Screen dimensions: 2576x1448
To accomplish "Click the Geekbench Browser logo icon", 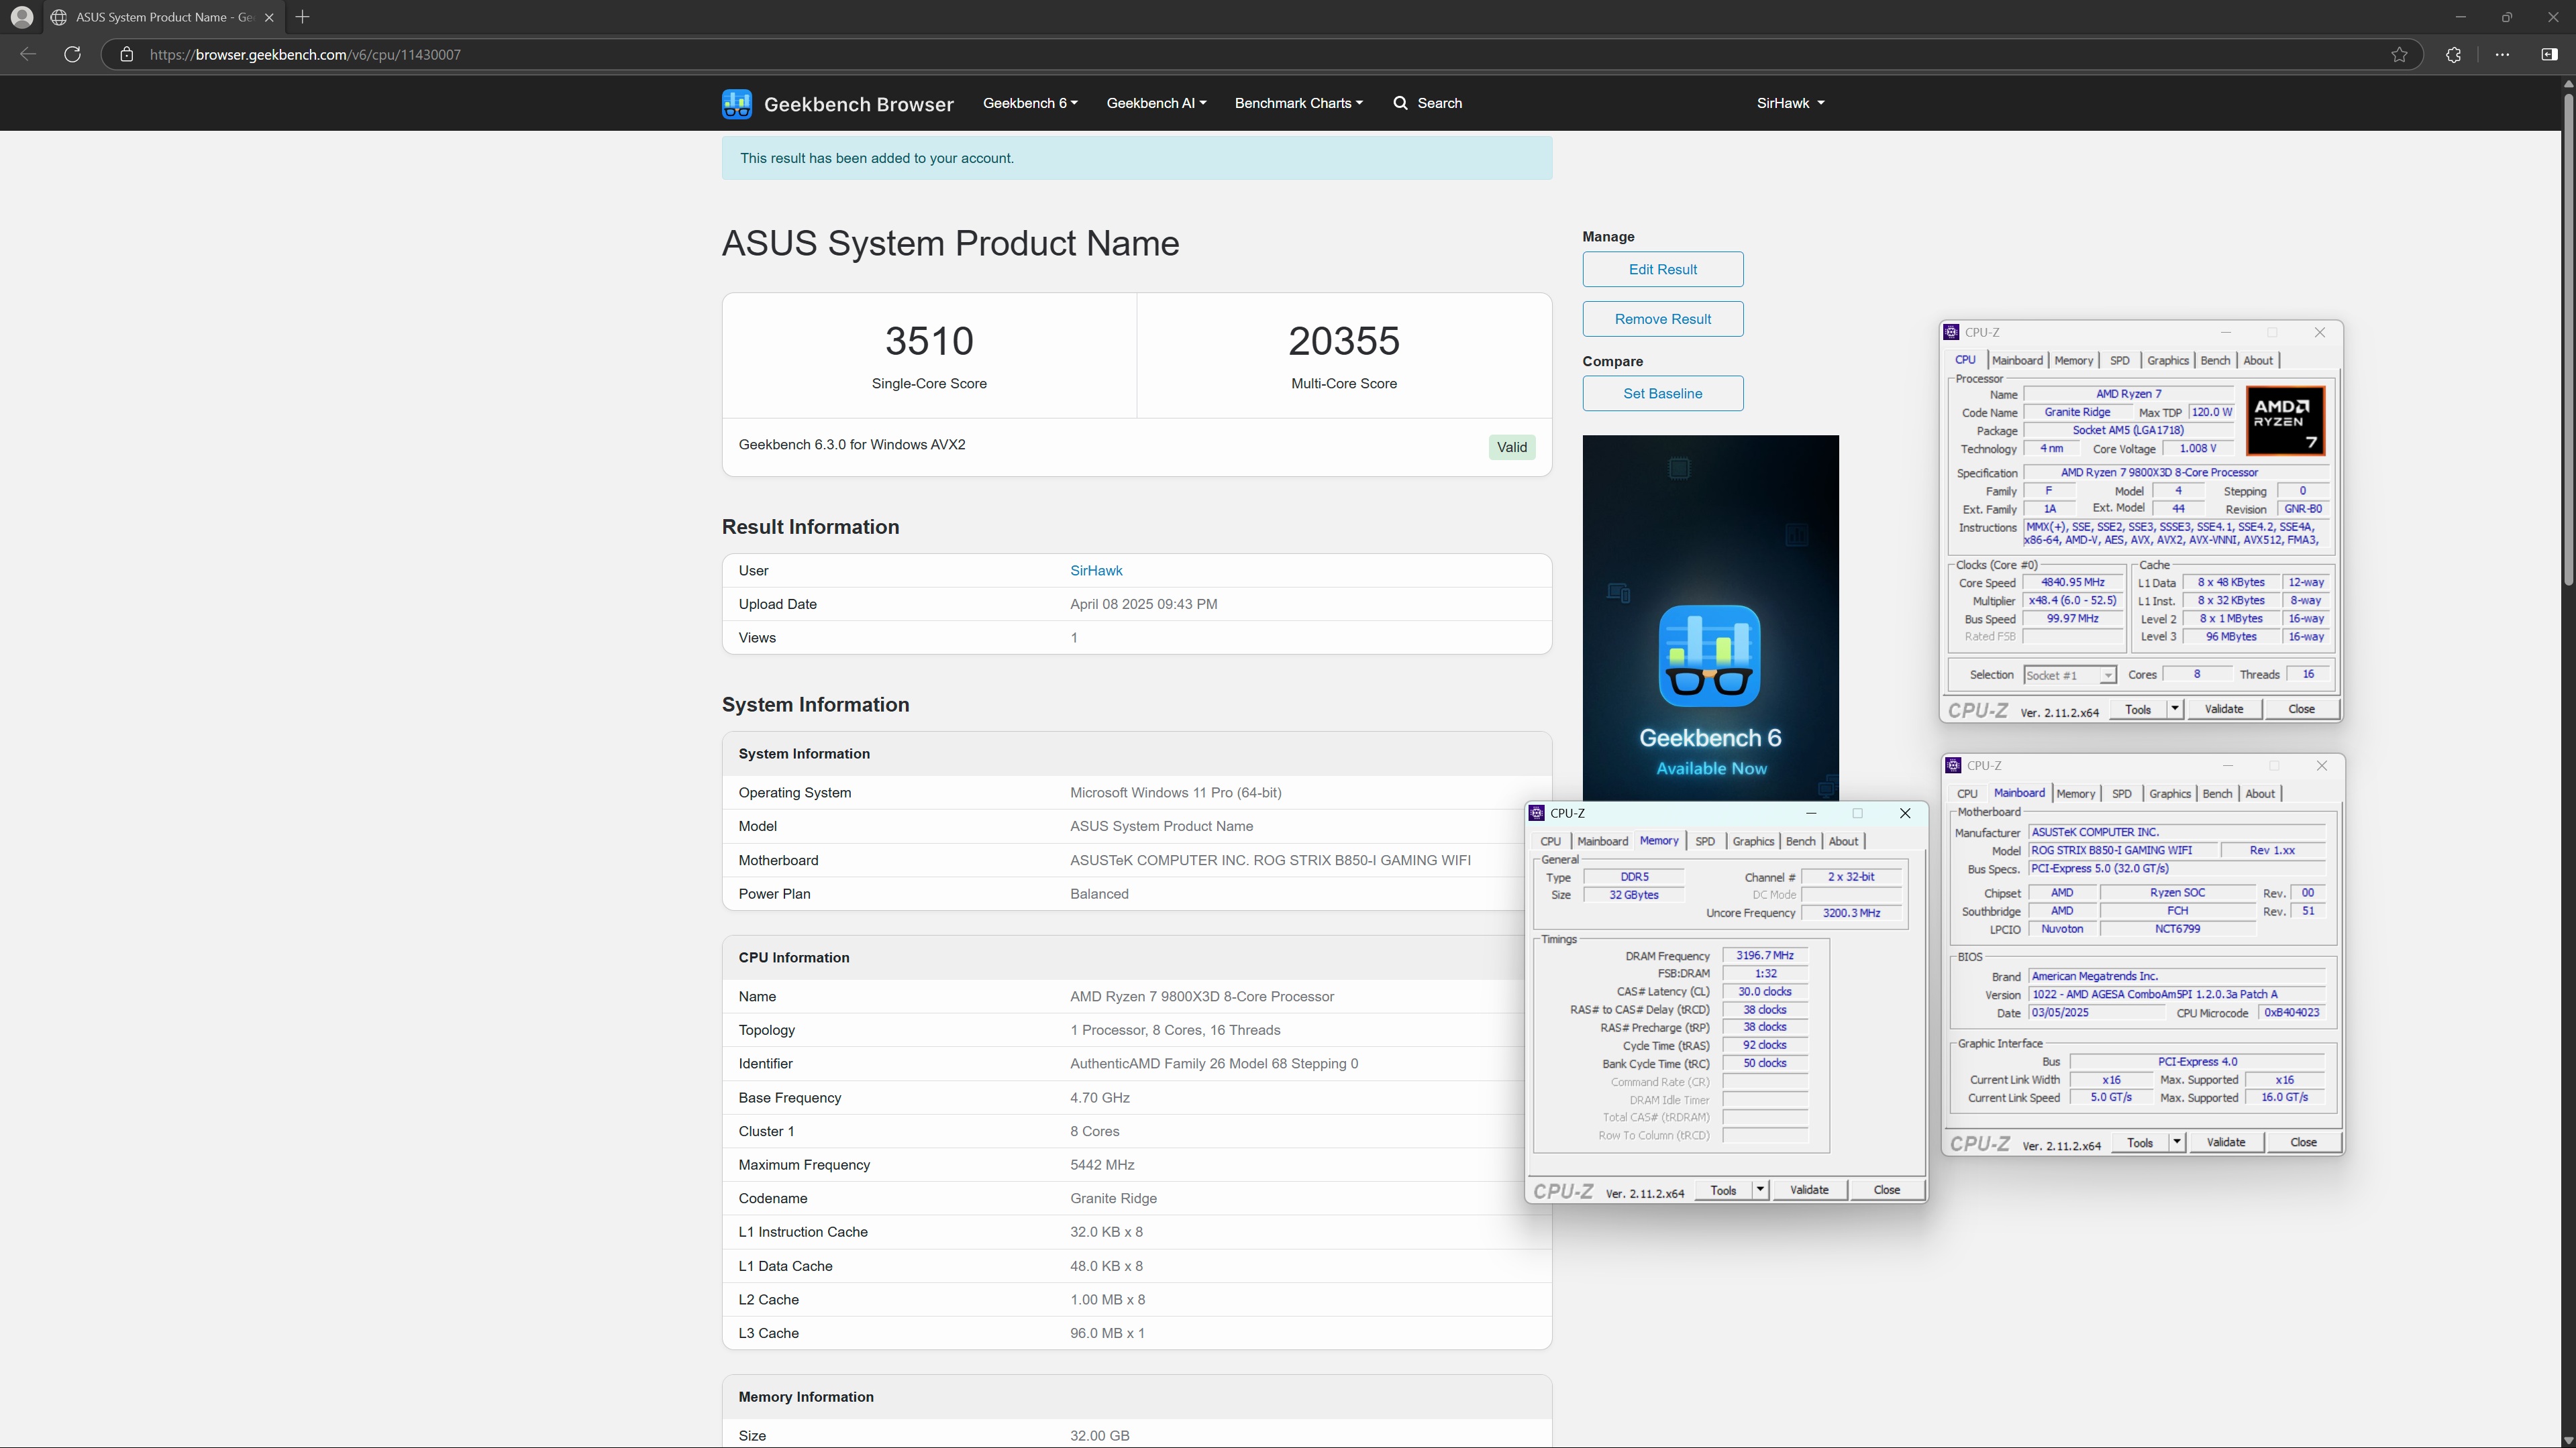I will (736, 103).
